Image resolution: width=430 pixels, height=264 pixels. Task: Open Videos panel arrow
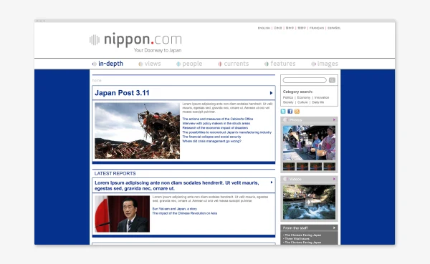pyautogui.click(x=334, y=179)
